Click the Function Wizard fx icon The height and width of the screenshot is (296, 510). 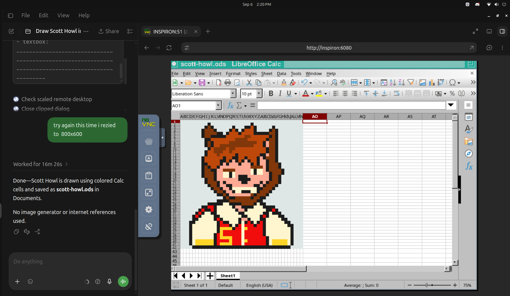[x=230, y=106]
